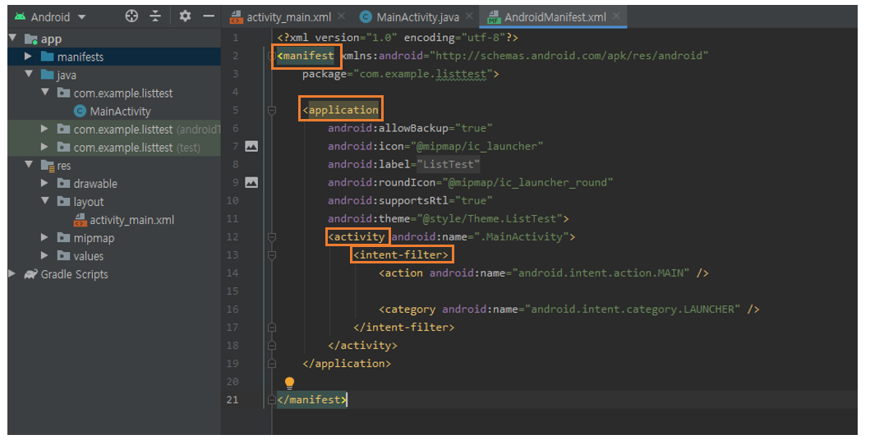Click the closing </application> tag

click(x=347, y=364)
